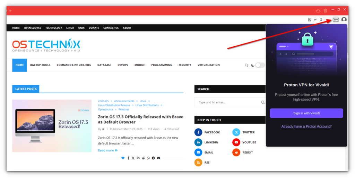Open reader view in the address bar
The width and height of the screenshot is (355, 178).
click(x=315, y=20)
